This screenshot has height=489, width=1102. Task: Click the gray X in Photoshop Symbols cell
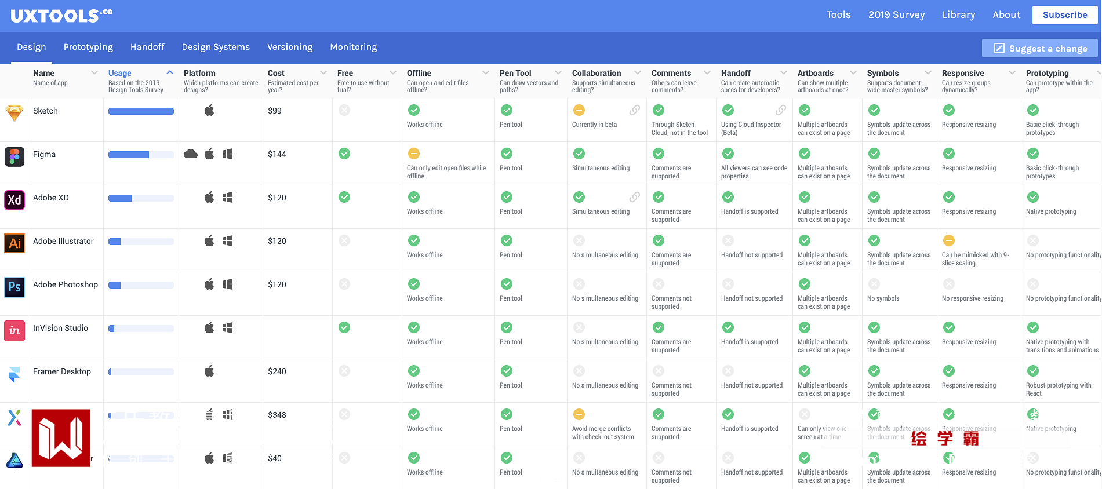874,284
